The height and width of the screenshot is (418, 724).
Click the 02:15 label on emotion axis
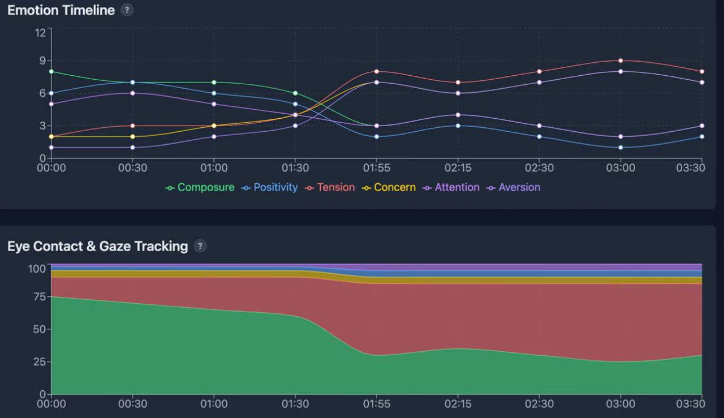point(458,168)
